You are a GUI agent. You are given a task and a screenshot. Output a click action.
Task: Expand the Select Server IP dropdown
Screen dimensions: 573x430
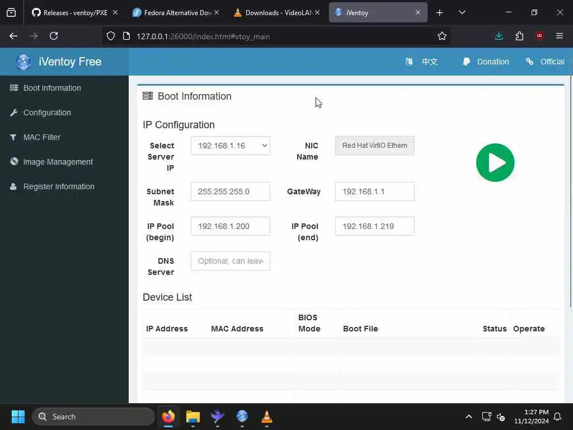pyautogui.click(x=230, y=146)
